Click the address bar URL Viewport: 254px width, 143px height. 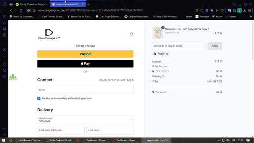point(90,10)
